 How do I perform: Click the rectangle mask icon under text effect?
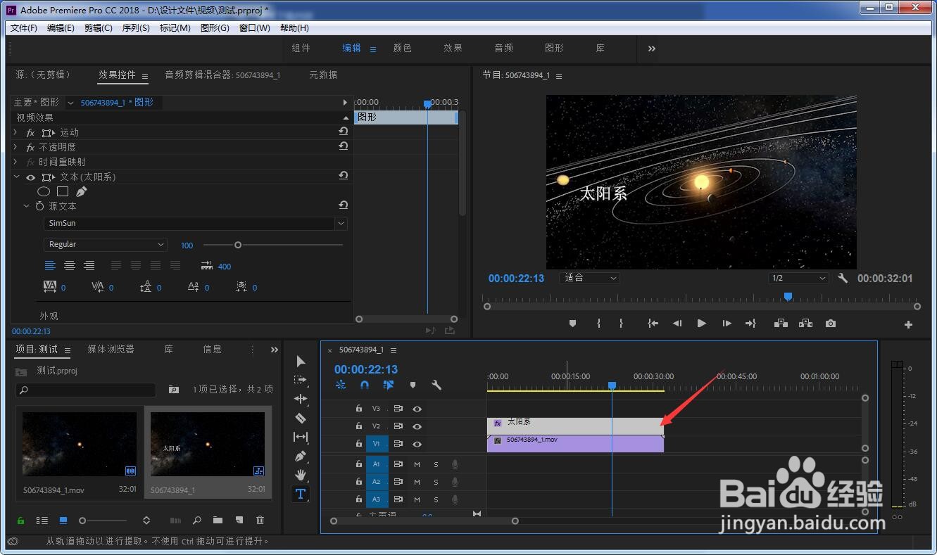tap(63, 191)
